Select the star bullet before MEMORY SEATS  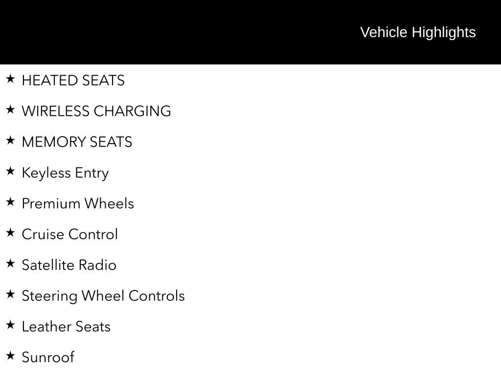point(10,140)
